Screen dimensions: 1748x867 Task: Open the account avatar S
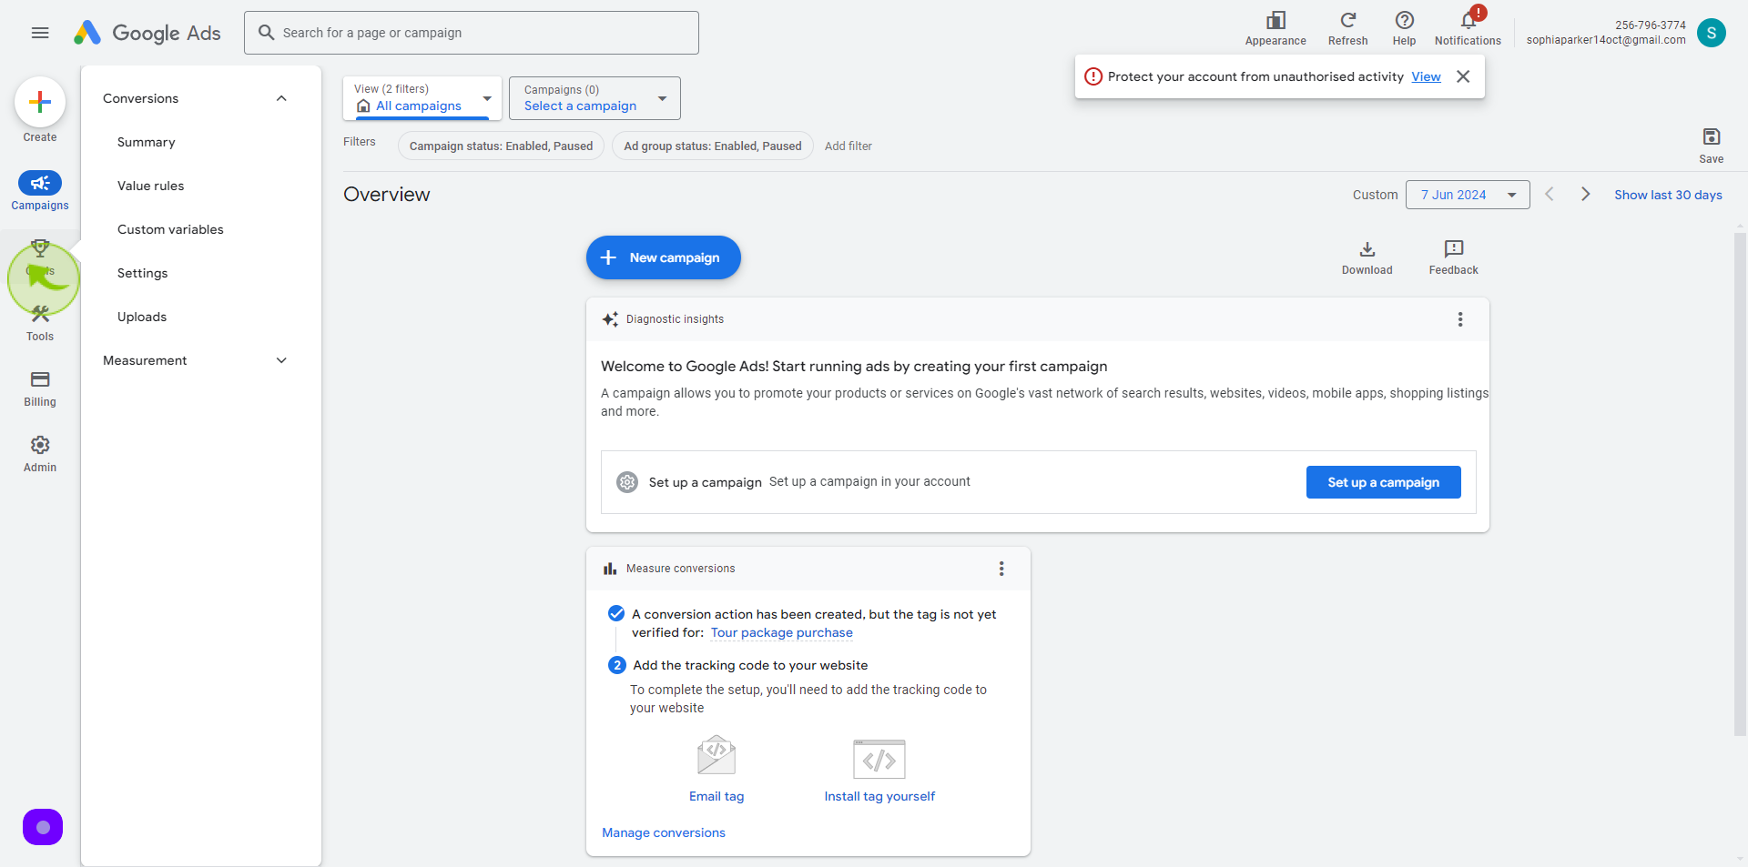[x=1712, y=33]
